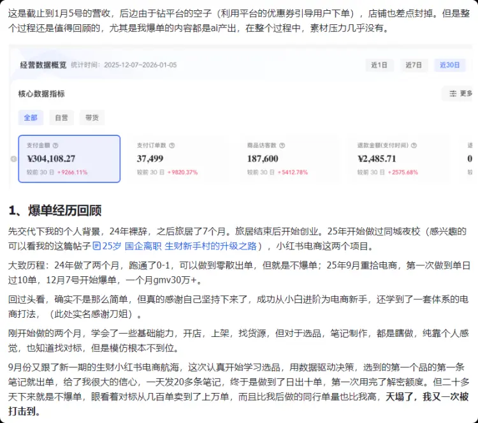Select the 带货 filter tab
Image resolution: width=478 pixels, height=423 pixels.
click(x=92, y=117)
